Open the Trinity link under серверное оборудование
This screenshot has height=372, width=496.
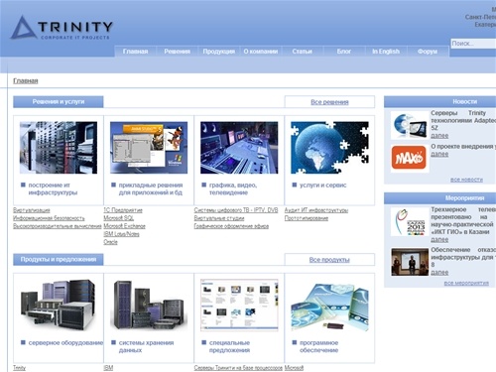point(19,368)
